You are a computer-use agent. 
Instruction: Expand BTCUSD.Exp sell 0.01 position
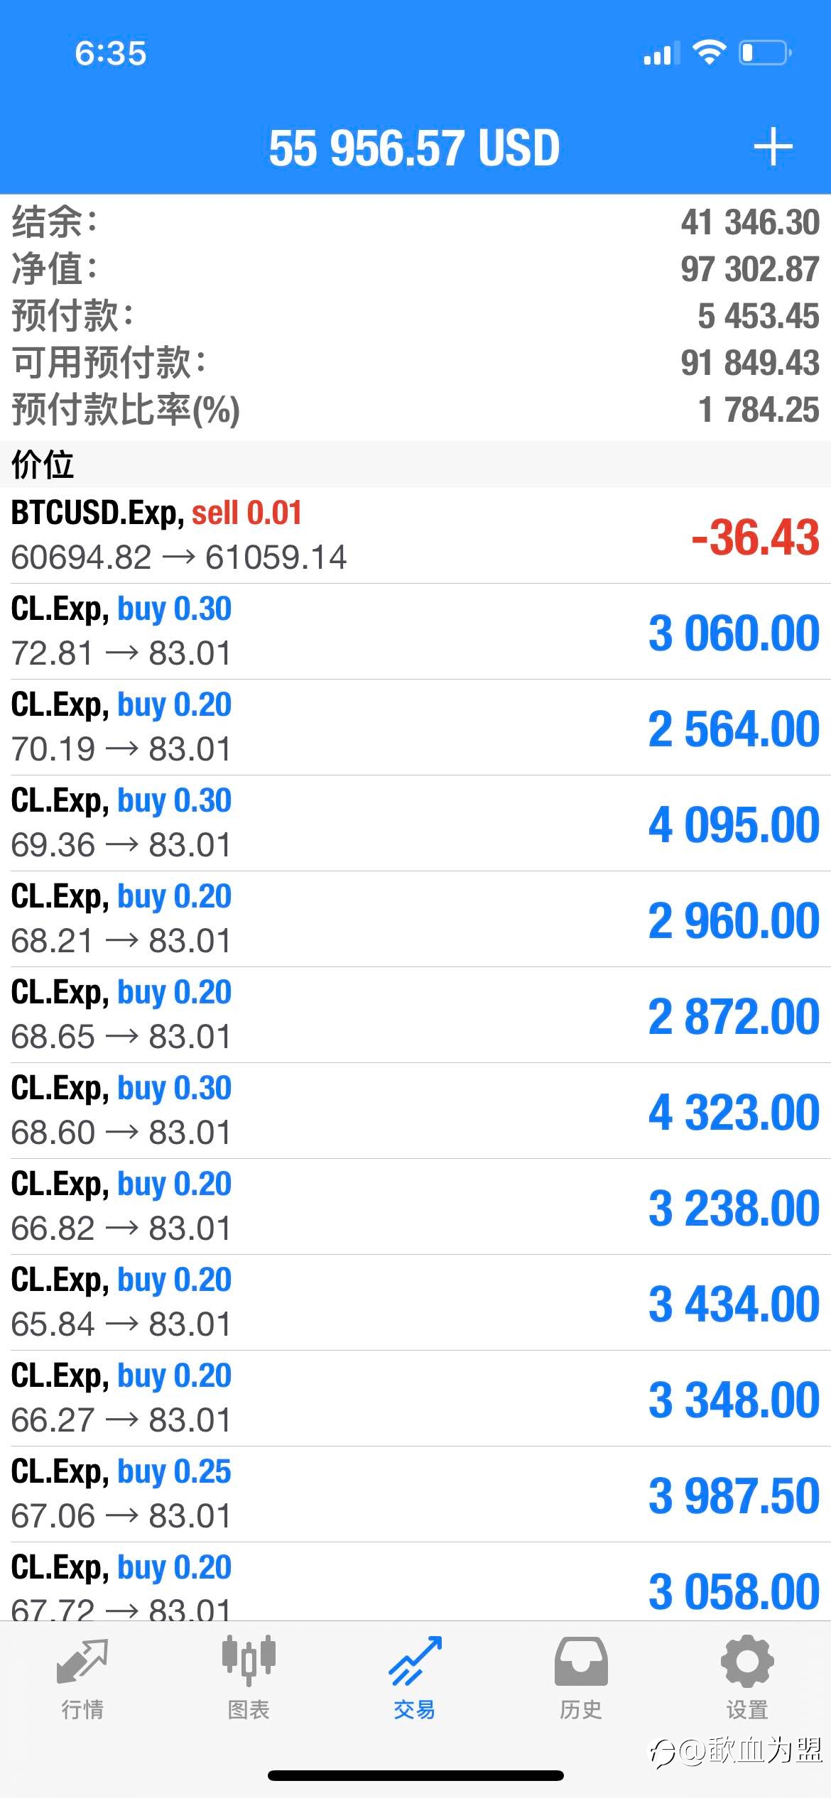click(x=415, y=535)
